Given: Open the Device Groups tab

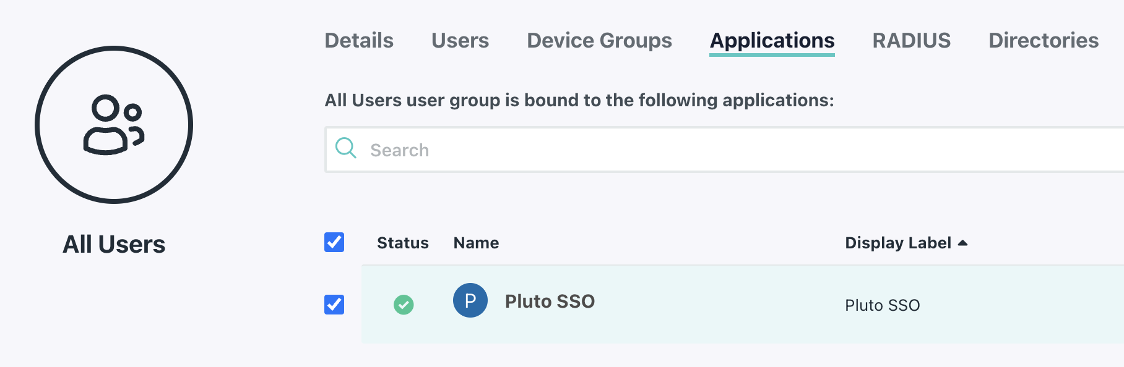Looking at the screenshot, I should tap(599, 41).
